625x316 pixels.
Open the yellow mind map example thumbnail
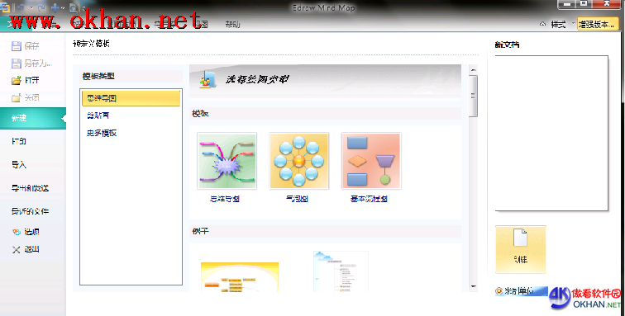[240, 277]
